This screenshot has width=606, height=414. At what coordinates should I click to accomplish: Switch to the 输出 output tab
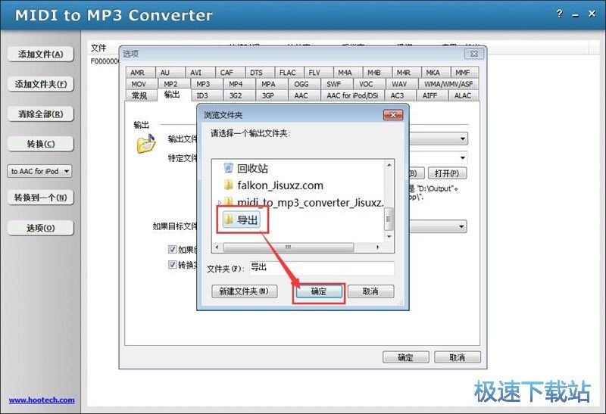click(174, 95)
